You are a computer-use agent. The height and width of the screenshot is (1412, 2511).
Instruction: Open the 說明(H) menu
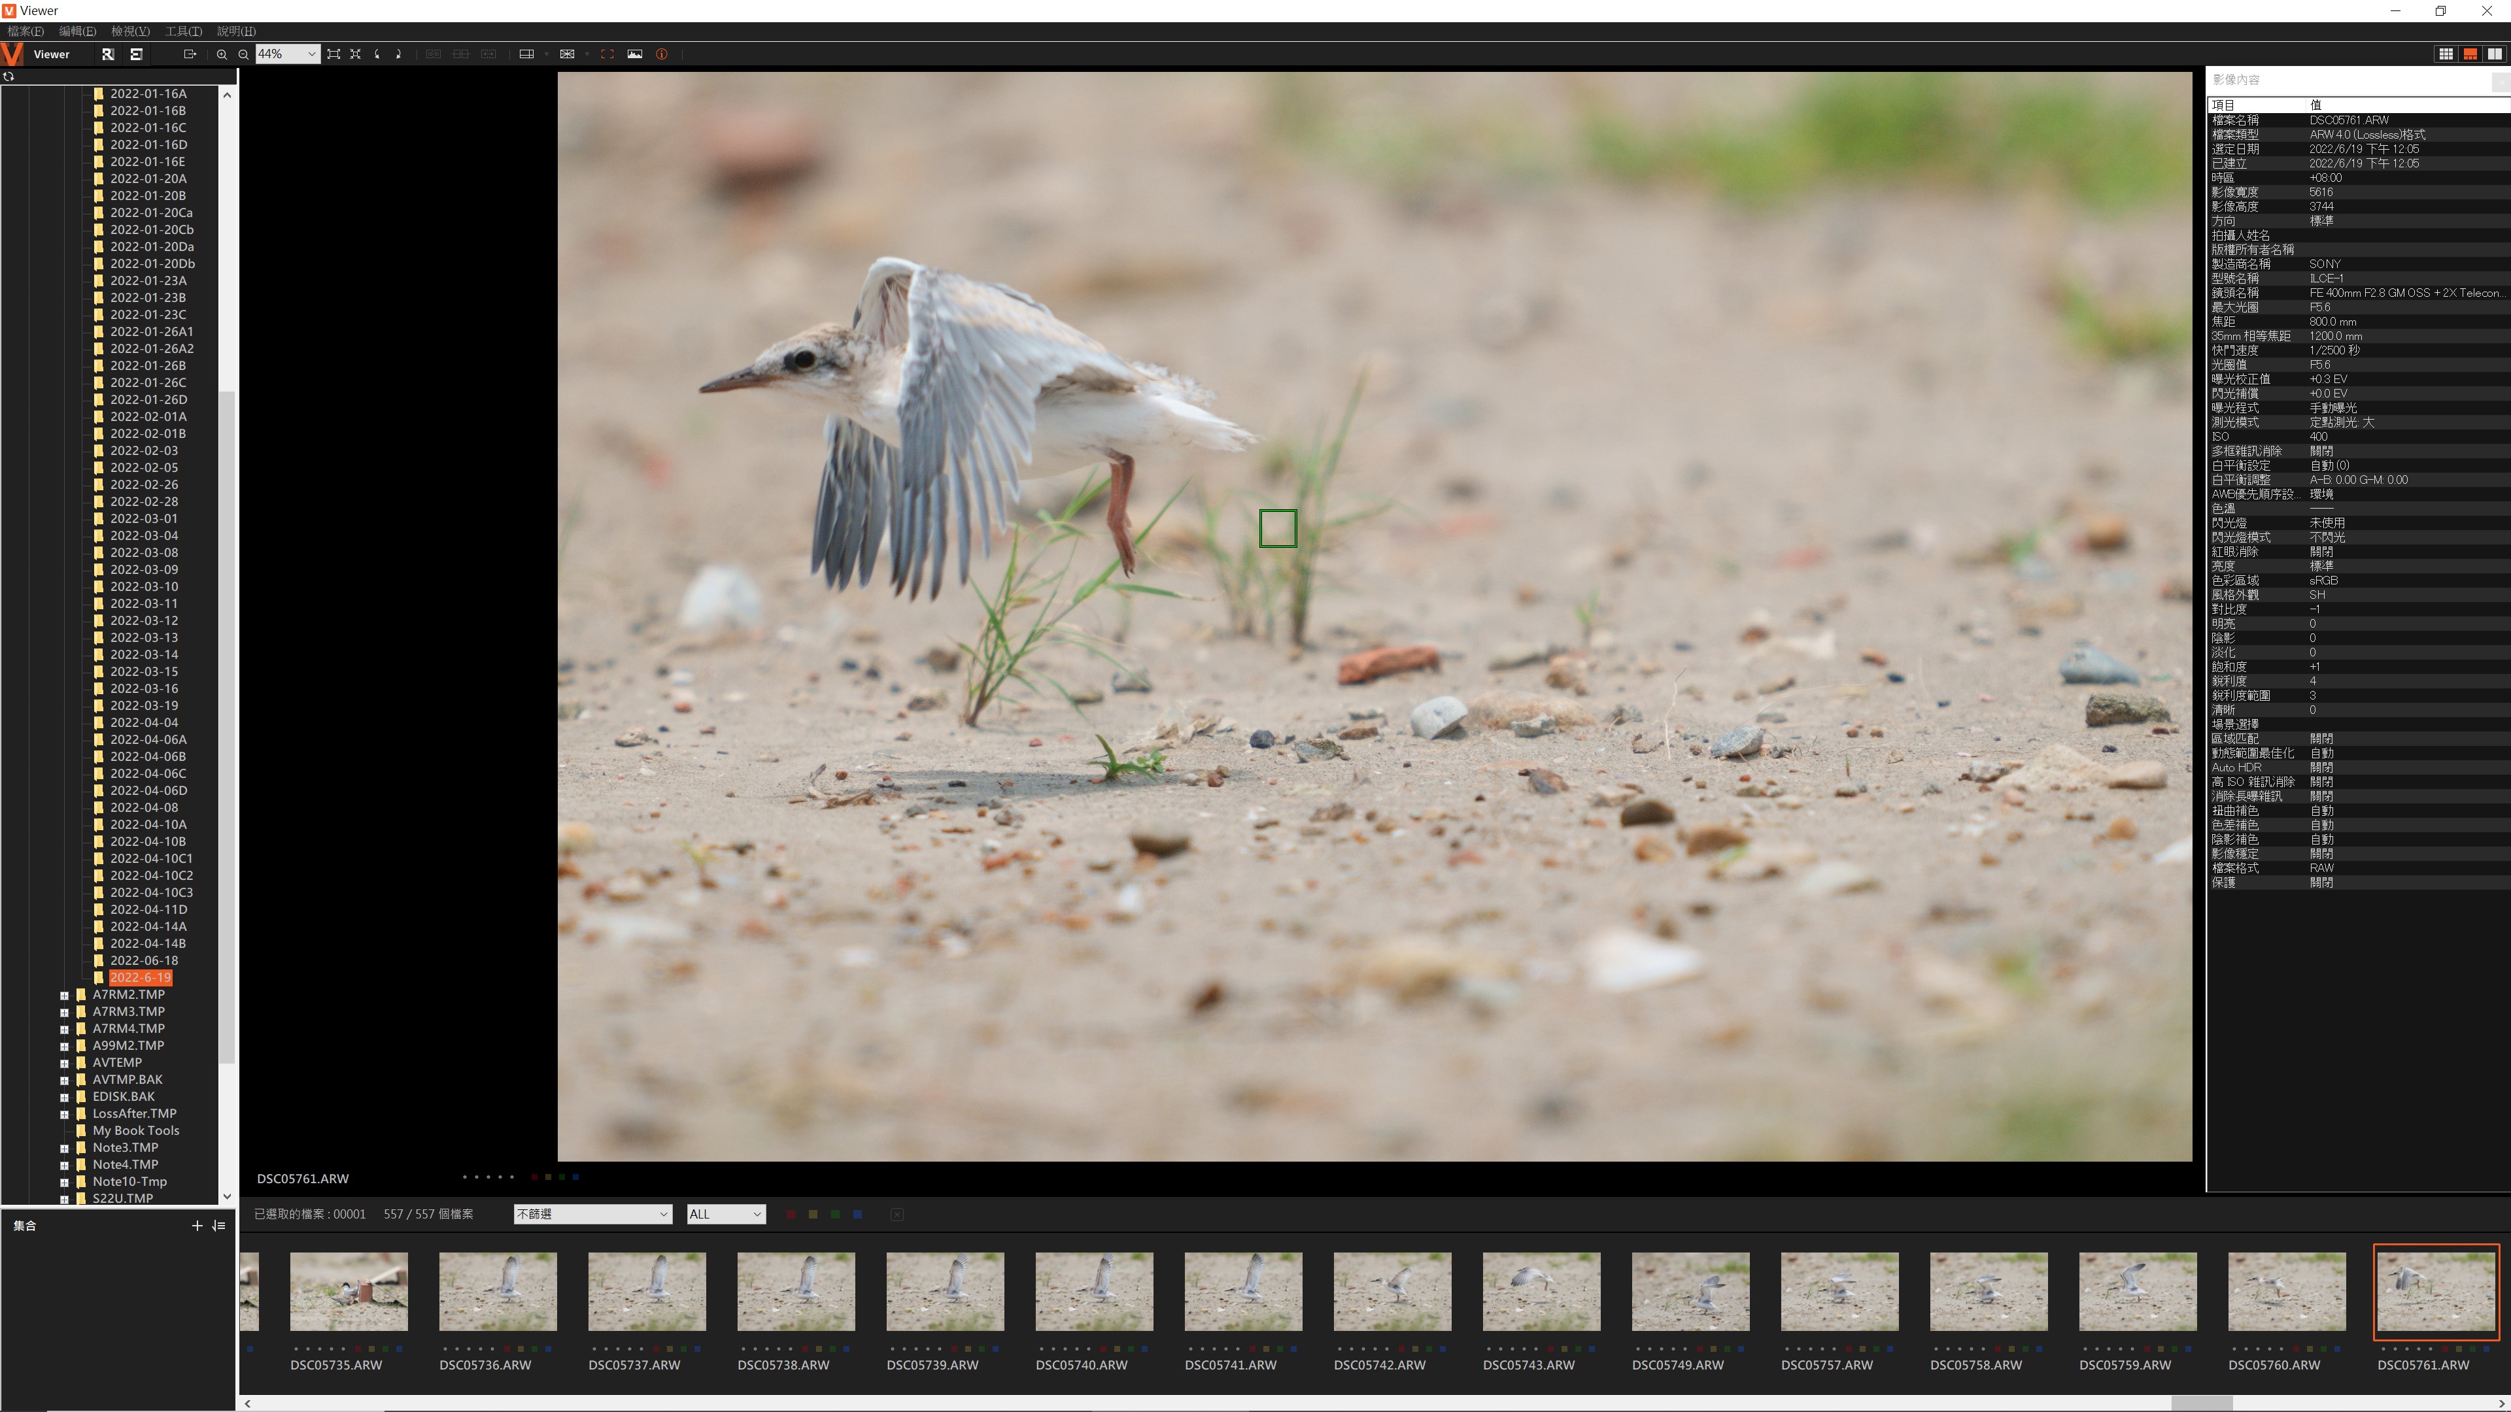(x=236, y=31)
